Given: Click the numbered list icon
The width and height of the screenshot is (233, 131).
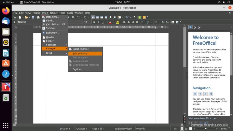Looking at the screenshot, I should click(x=148, y=22).
